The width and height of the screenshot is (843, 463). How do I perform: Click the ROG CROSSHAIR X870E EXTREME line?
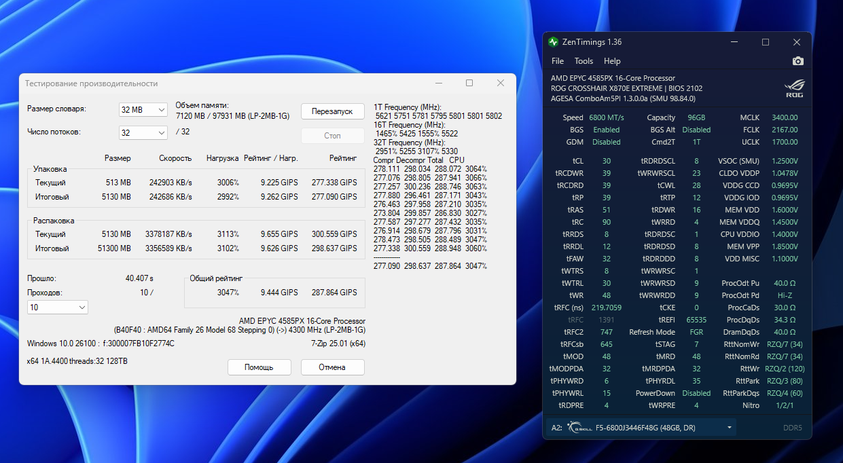coord(626,88)
